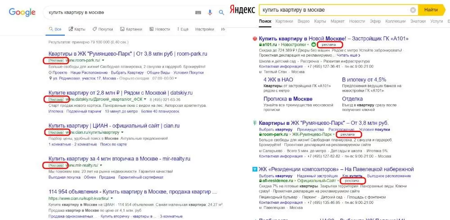Expand arrow next to www.mir-realty.ru URL
This screenshot has height=220, width=450.
101,166
